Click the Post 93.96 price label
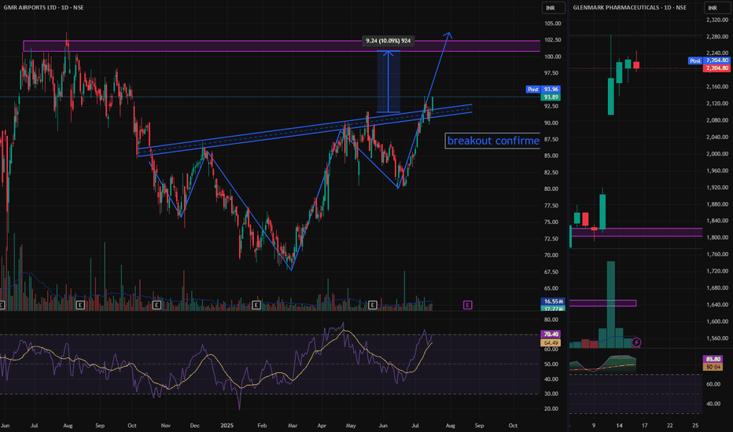Viewport: 733px width, 432px height. 543,90
